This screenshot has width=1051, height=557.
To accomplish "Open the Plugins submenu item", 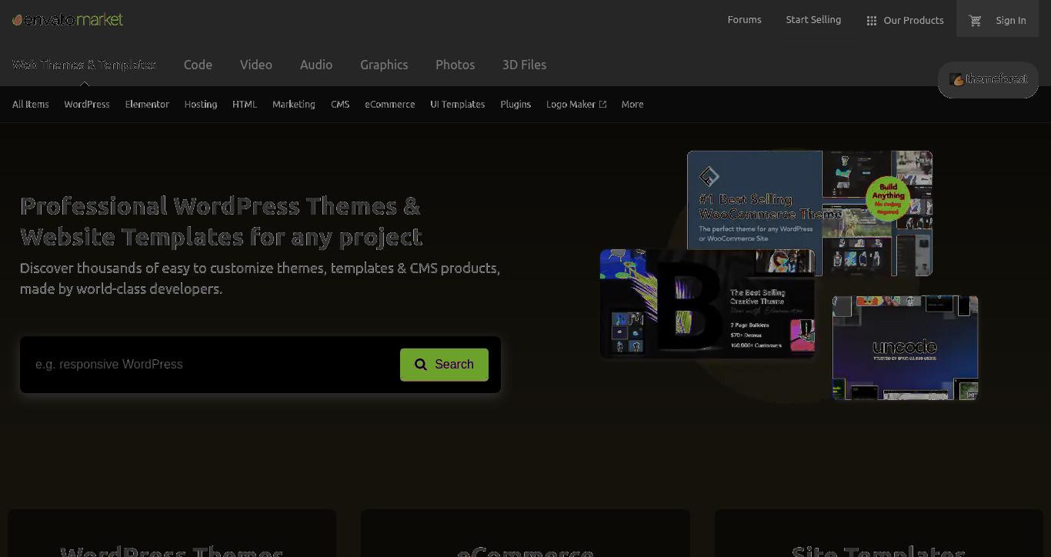I will (515, 105).
